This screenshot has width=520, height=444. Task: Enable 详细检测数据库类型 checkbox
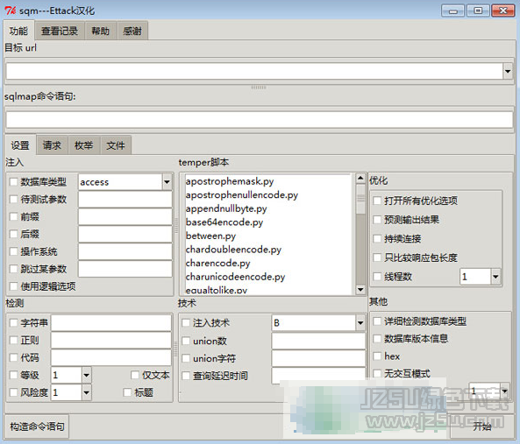pos(377,321)
